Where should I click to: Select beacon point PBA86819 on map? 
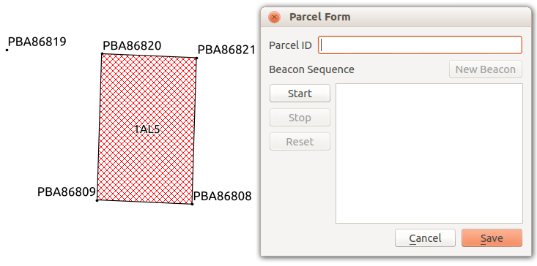pos(7,50)
